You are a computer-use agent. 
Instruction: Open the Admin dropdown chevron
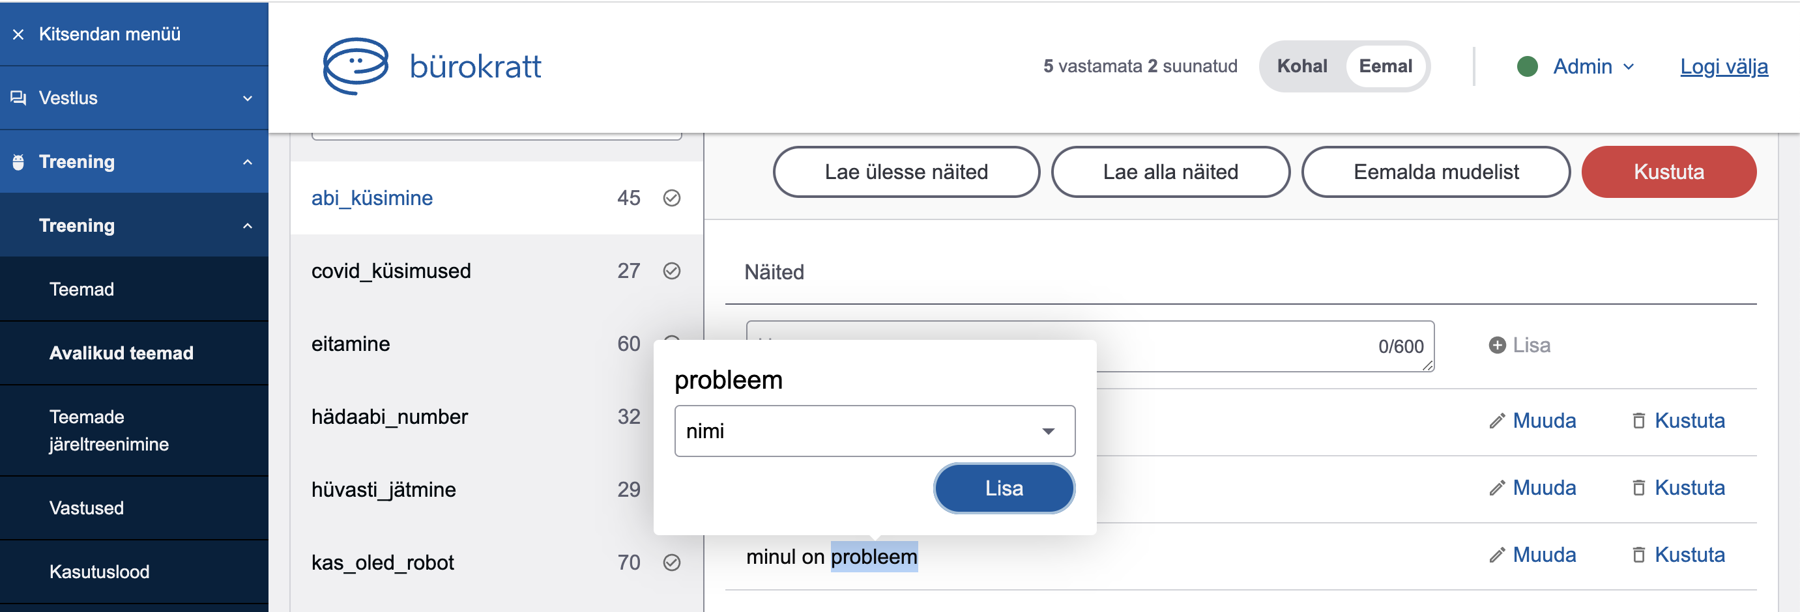[x=1629, y=66]
